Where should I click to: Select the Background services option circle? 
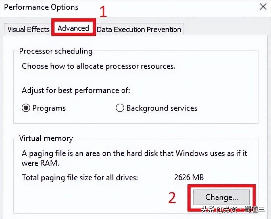point(120,108)
